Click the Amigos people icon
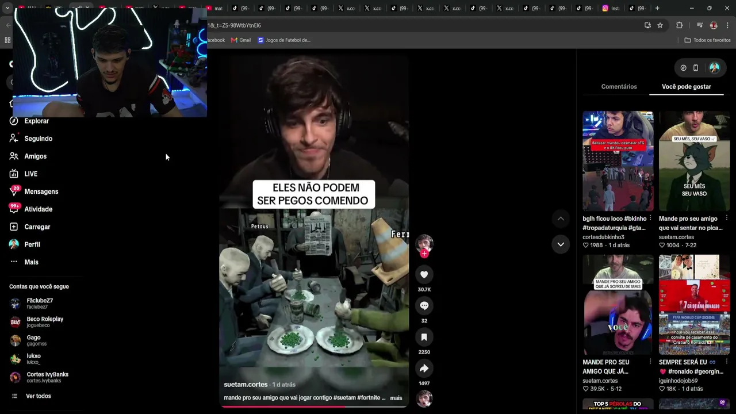This screenshot has width=736, height=414. pyautogui.click(x=14, y=156)
